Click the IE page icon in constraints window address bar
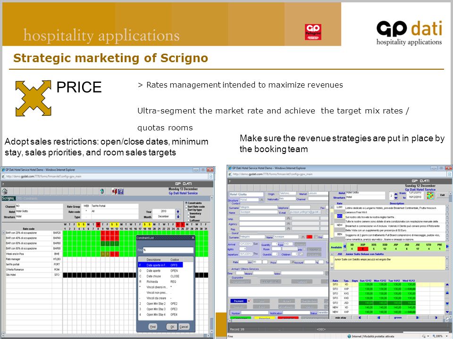The image size is (453, 339). click(3, 176)
